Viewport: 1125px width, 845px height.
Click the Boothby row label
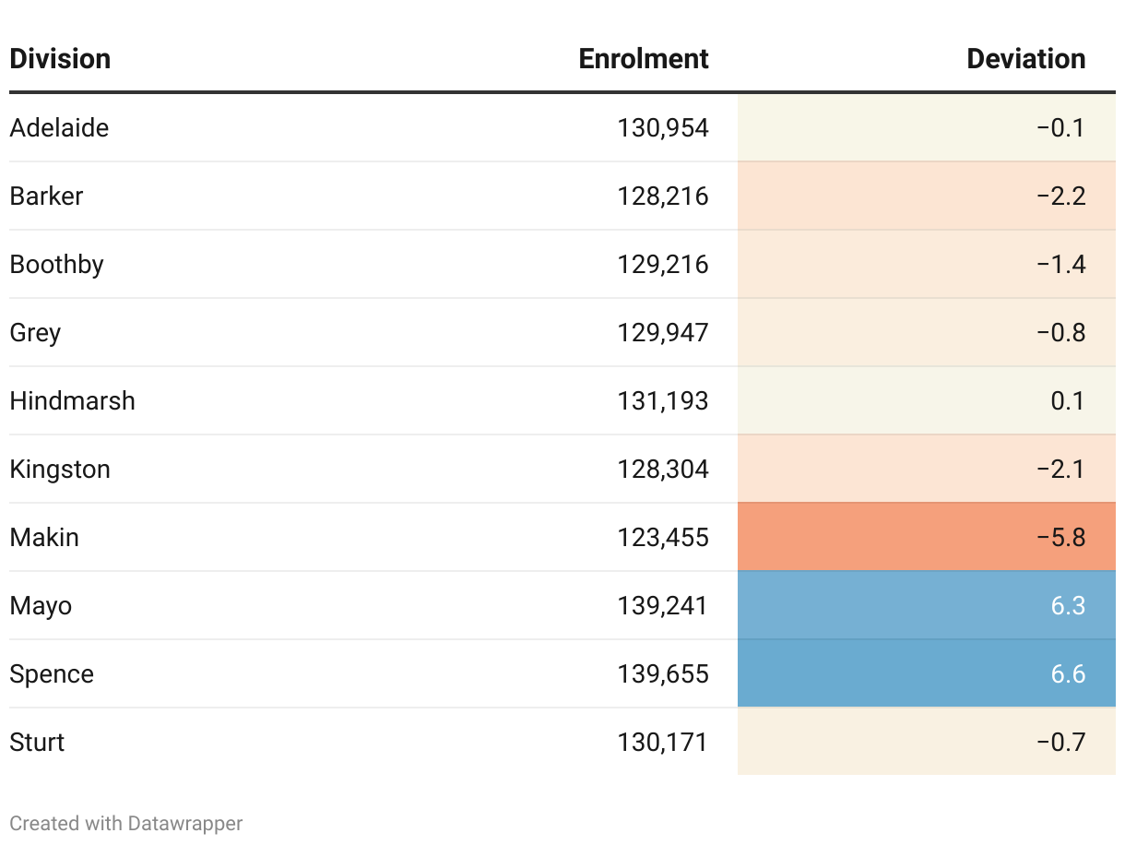tap(56, 264)
